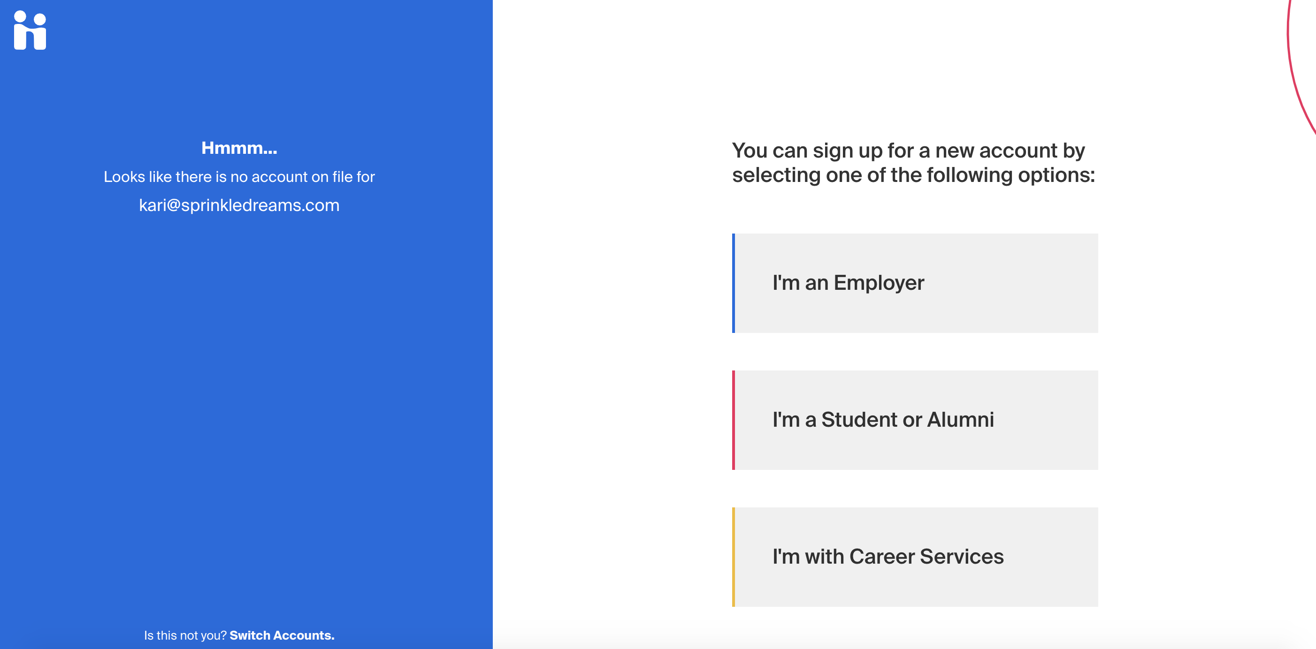Viewport: 1316px width, 649px height.
Task: Click the empty gray area right of Alumni label
Action: click(x=1047, y=420)
